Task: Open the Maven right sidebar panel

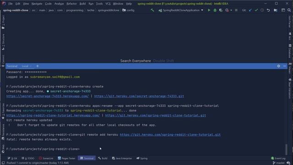Action: tap(290, 68)
